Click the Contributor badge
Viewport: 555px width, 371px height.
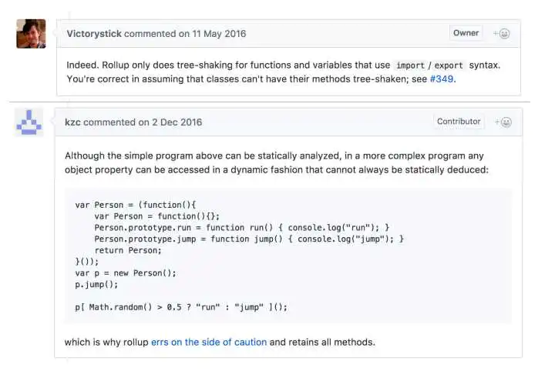(459, 122)
